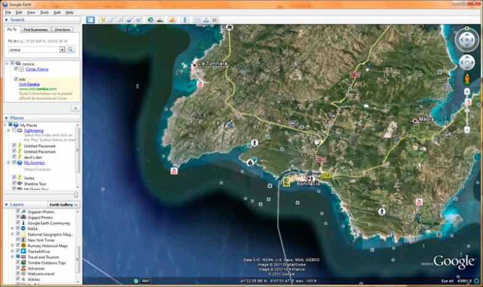Open the Earth Gallery button
Image resolution: width=483 pixels, height=287 pixels.
63,204
